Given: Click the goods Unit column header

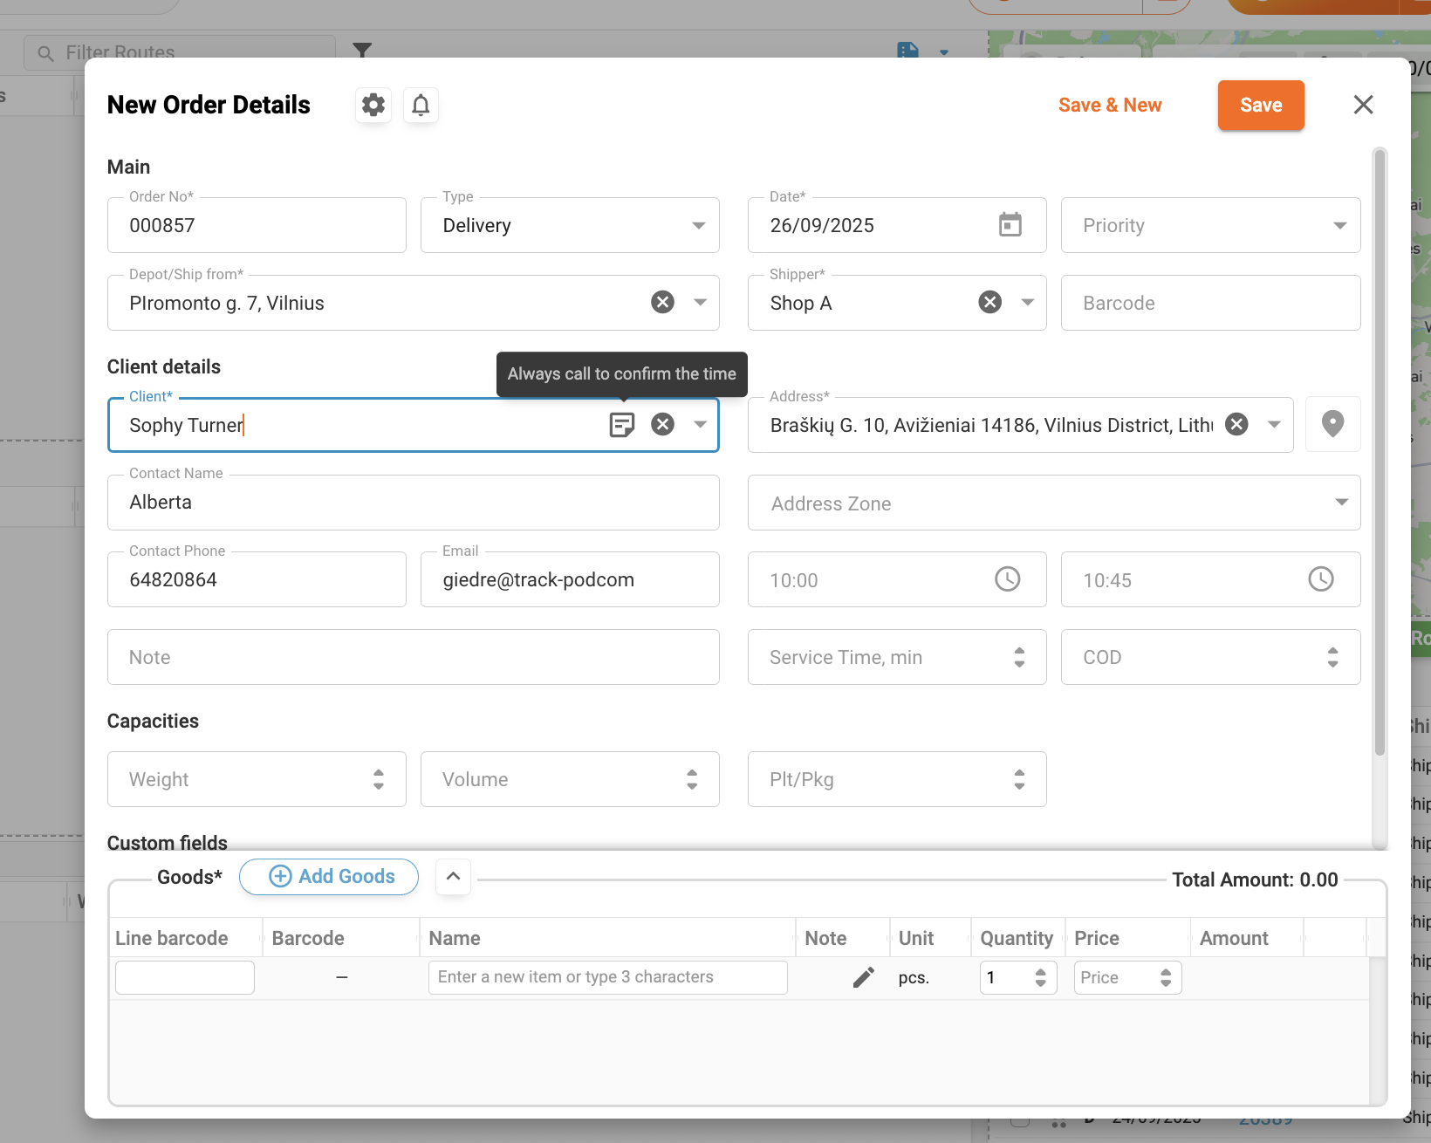Looking at the screenshot, I should 916,938.
